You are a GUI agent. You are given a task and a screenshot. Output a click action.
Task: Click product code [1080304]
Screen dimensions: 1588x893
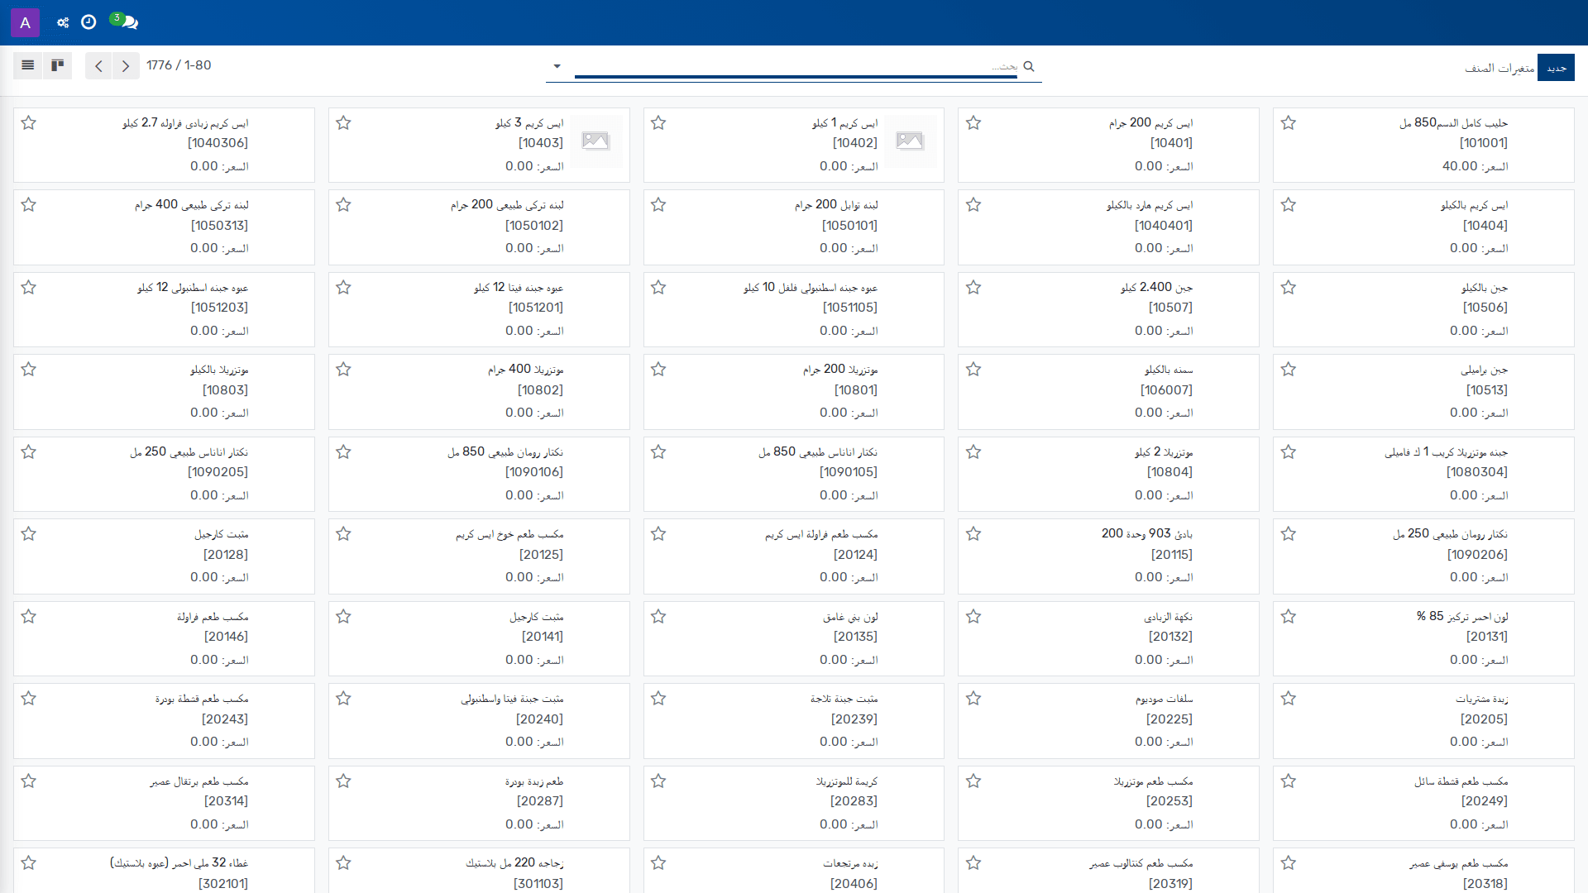[x=1477, y=472]
